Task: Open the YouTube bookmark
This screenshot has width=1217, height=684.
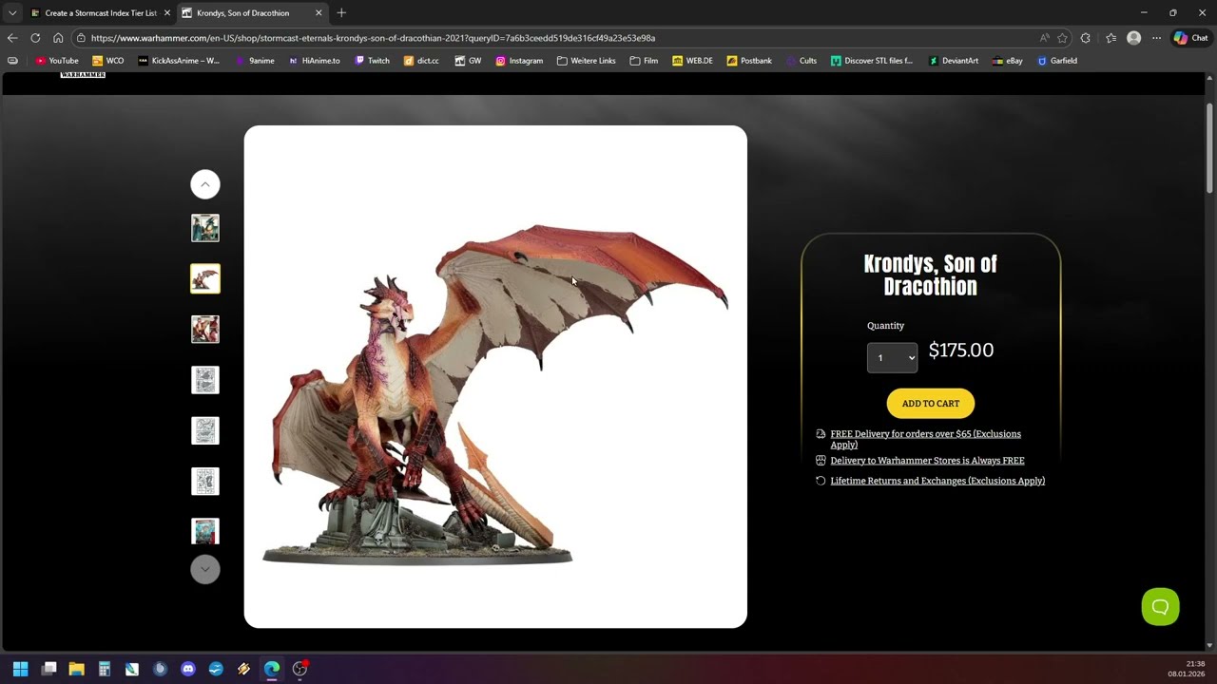Action: pos(57,61)
